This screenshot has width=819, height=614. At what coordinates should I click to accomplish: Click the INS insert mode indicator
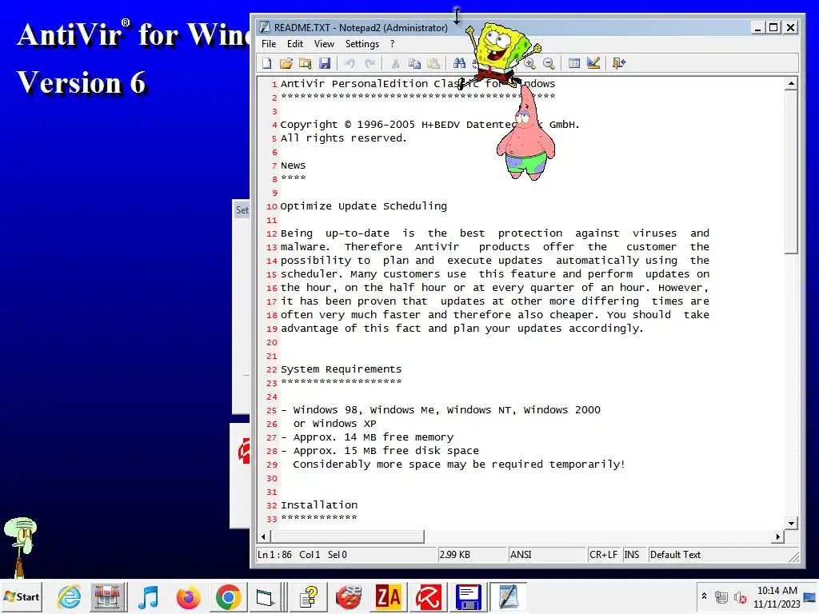coord(633,555)
